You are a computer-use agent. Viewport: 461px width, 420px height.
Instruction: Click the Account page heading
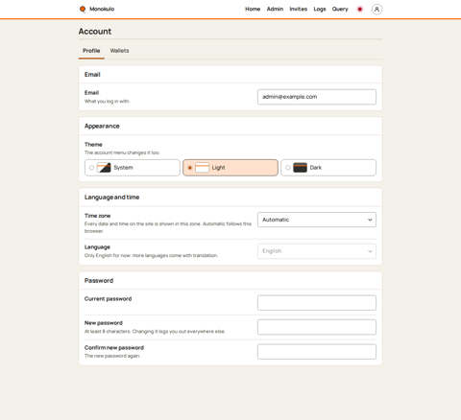coord(95,32)
